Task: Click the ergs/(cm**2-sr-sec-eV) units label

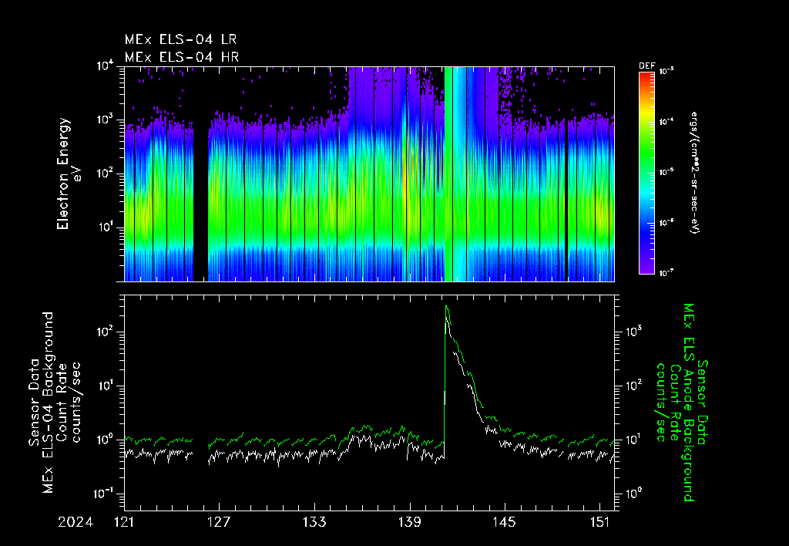Action: pyautogui.click(x=694, y=173)
